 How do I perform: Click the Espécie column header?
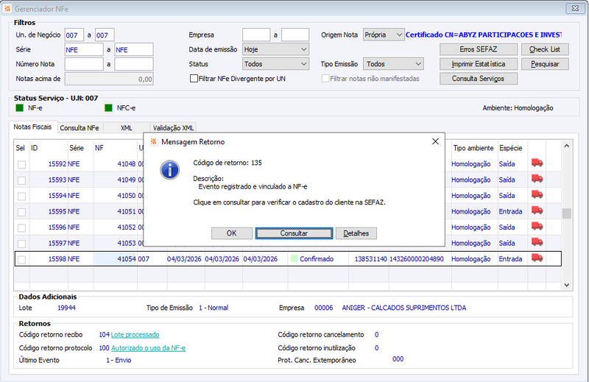tap(512, 148)
